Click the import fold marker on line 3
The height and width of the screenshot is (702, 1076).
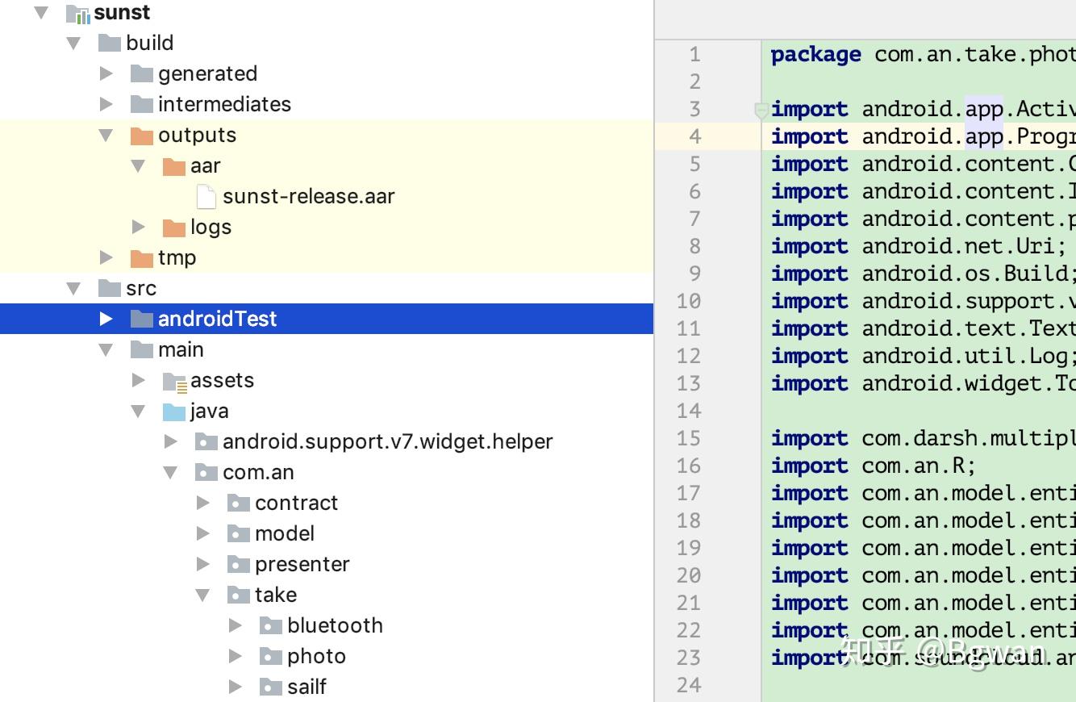coord(761,110)
